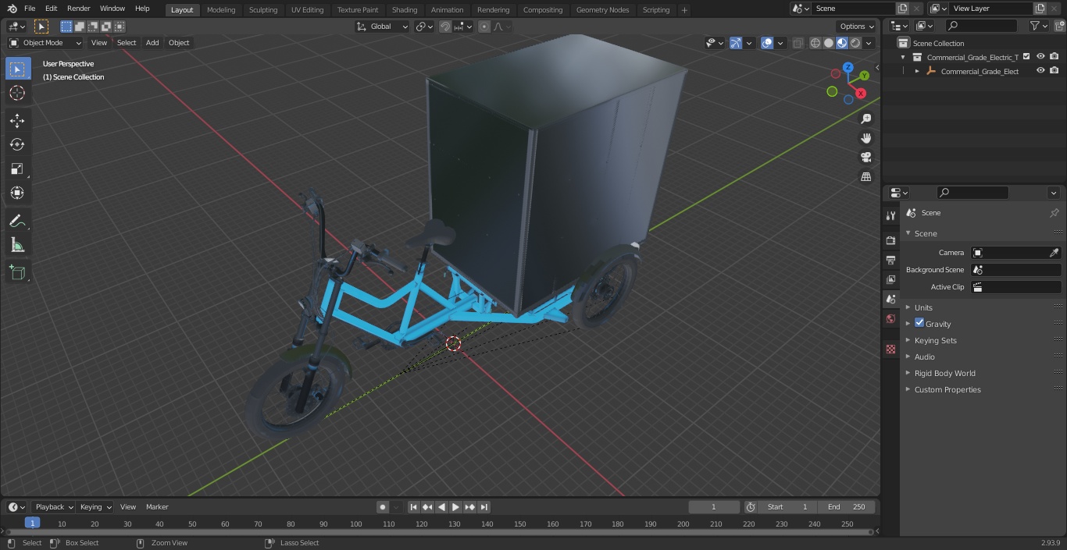This screenshot has width=1067, height=550.
Task: Expand the Audio panel
Action: click(924, 357)
